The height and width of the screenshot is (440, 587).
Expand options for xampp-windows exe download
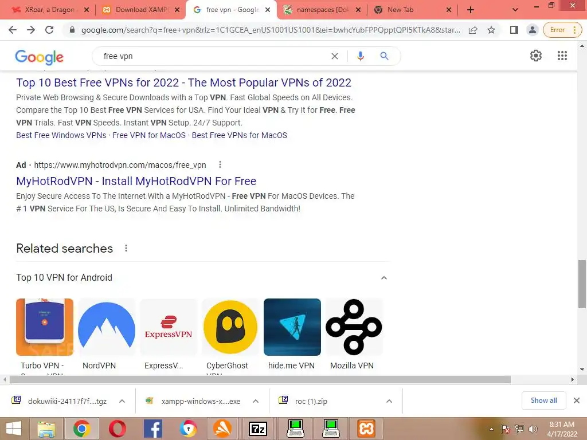pos(256,401)
